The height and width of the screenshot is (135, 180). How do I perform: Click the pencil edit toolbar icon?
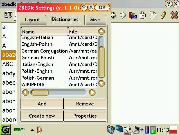[163, 15]
